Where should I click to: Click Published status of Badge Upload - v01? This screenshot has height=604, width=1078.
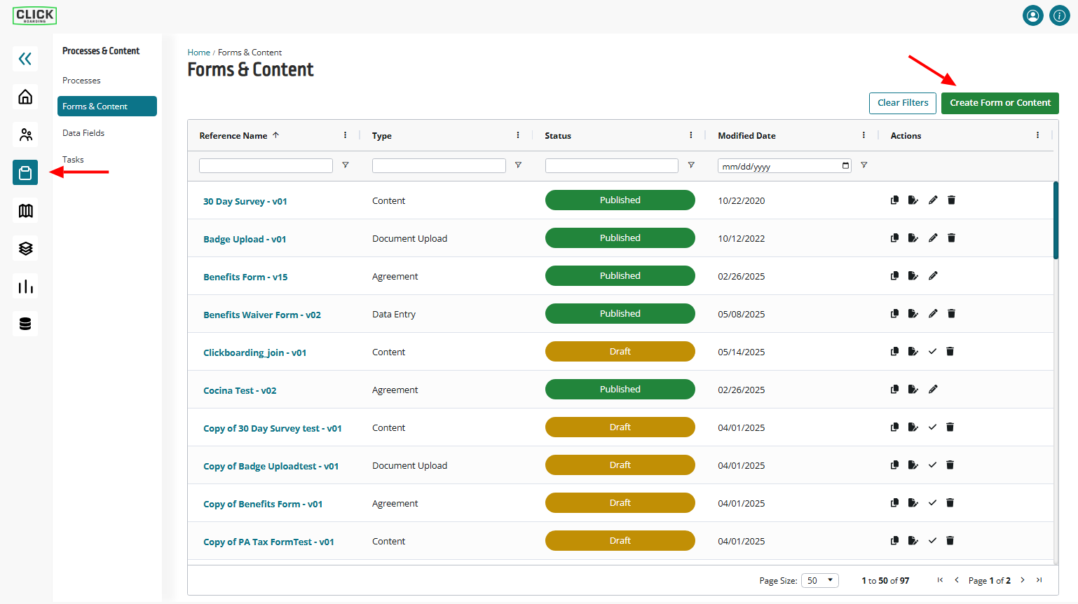pyautogui.click(x=620, y=238)
